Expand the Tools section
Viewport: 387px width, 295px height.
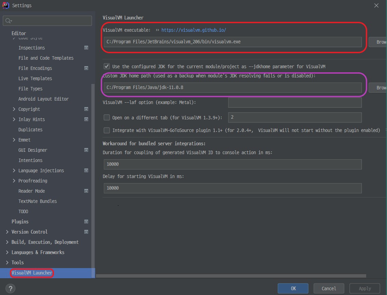pos(7,263)
